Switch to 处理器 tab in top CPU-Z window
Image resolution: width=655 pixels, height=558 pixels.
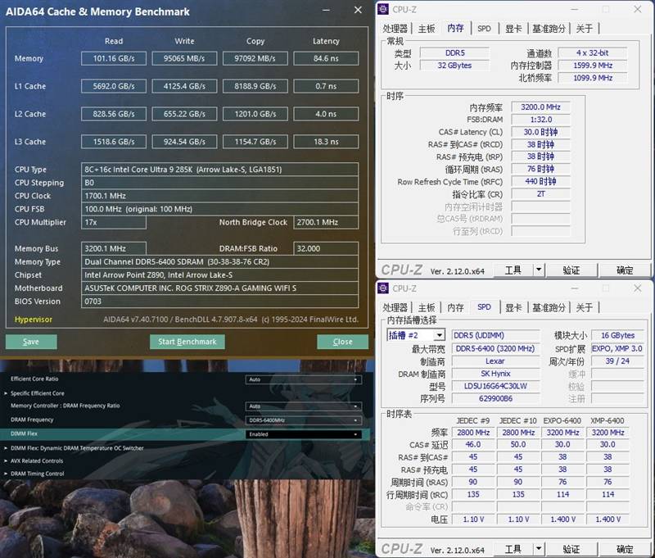(x=395, y=28)
